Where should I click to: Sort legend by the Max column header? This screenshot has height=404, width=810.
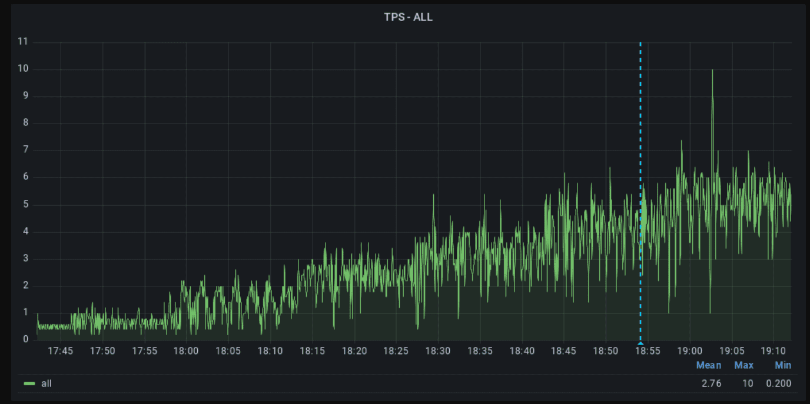point(743,365)
